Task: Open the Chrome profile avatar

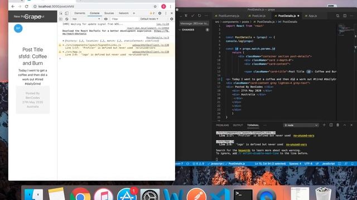Action: (x=163, y=7)
